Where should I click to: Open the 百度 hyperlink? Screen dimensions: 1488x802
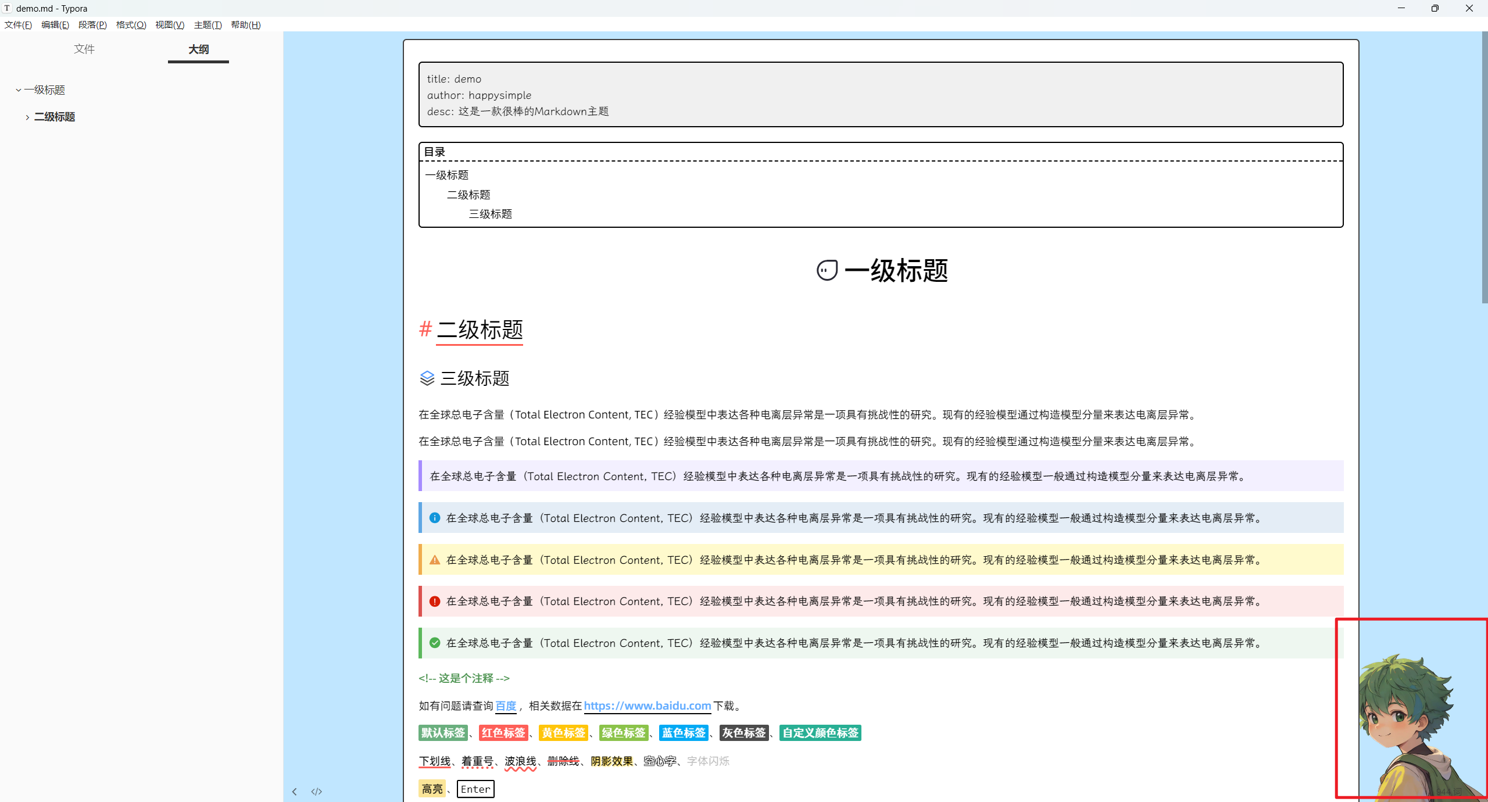tap(506, 706)
